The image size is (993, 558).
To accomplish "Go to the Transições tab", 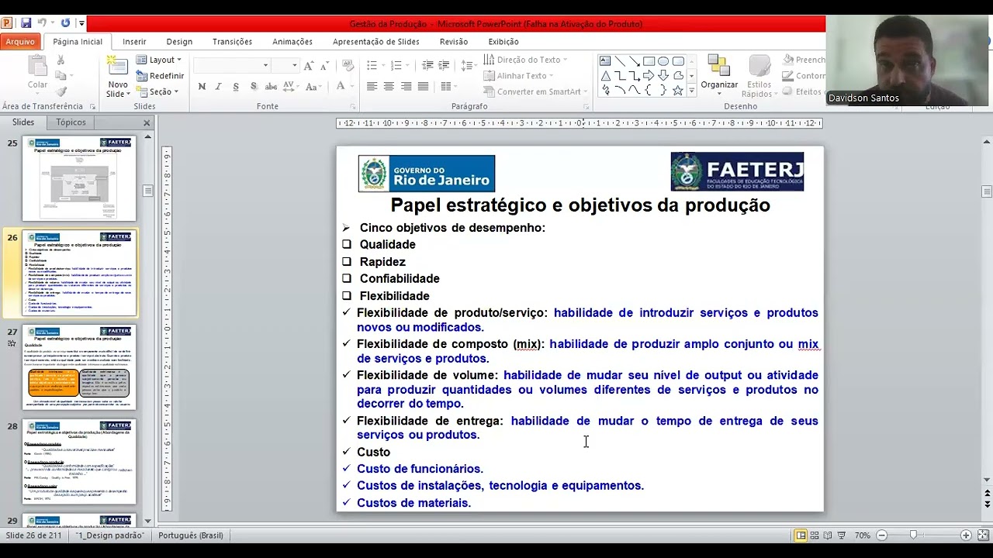I will coord(232,42).
